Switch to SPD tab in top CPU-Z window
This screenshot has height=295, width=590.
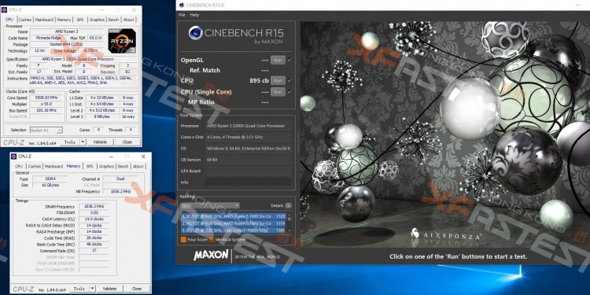[80, 20]
